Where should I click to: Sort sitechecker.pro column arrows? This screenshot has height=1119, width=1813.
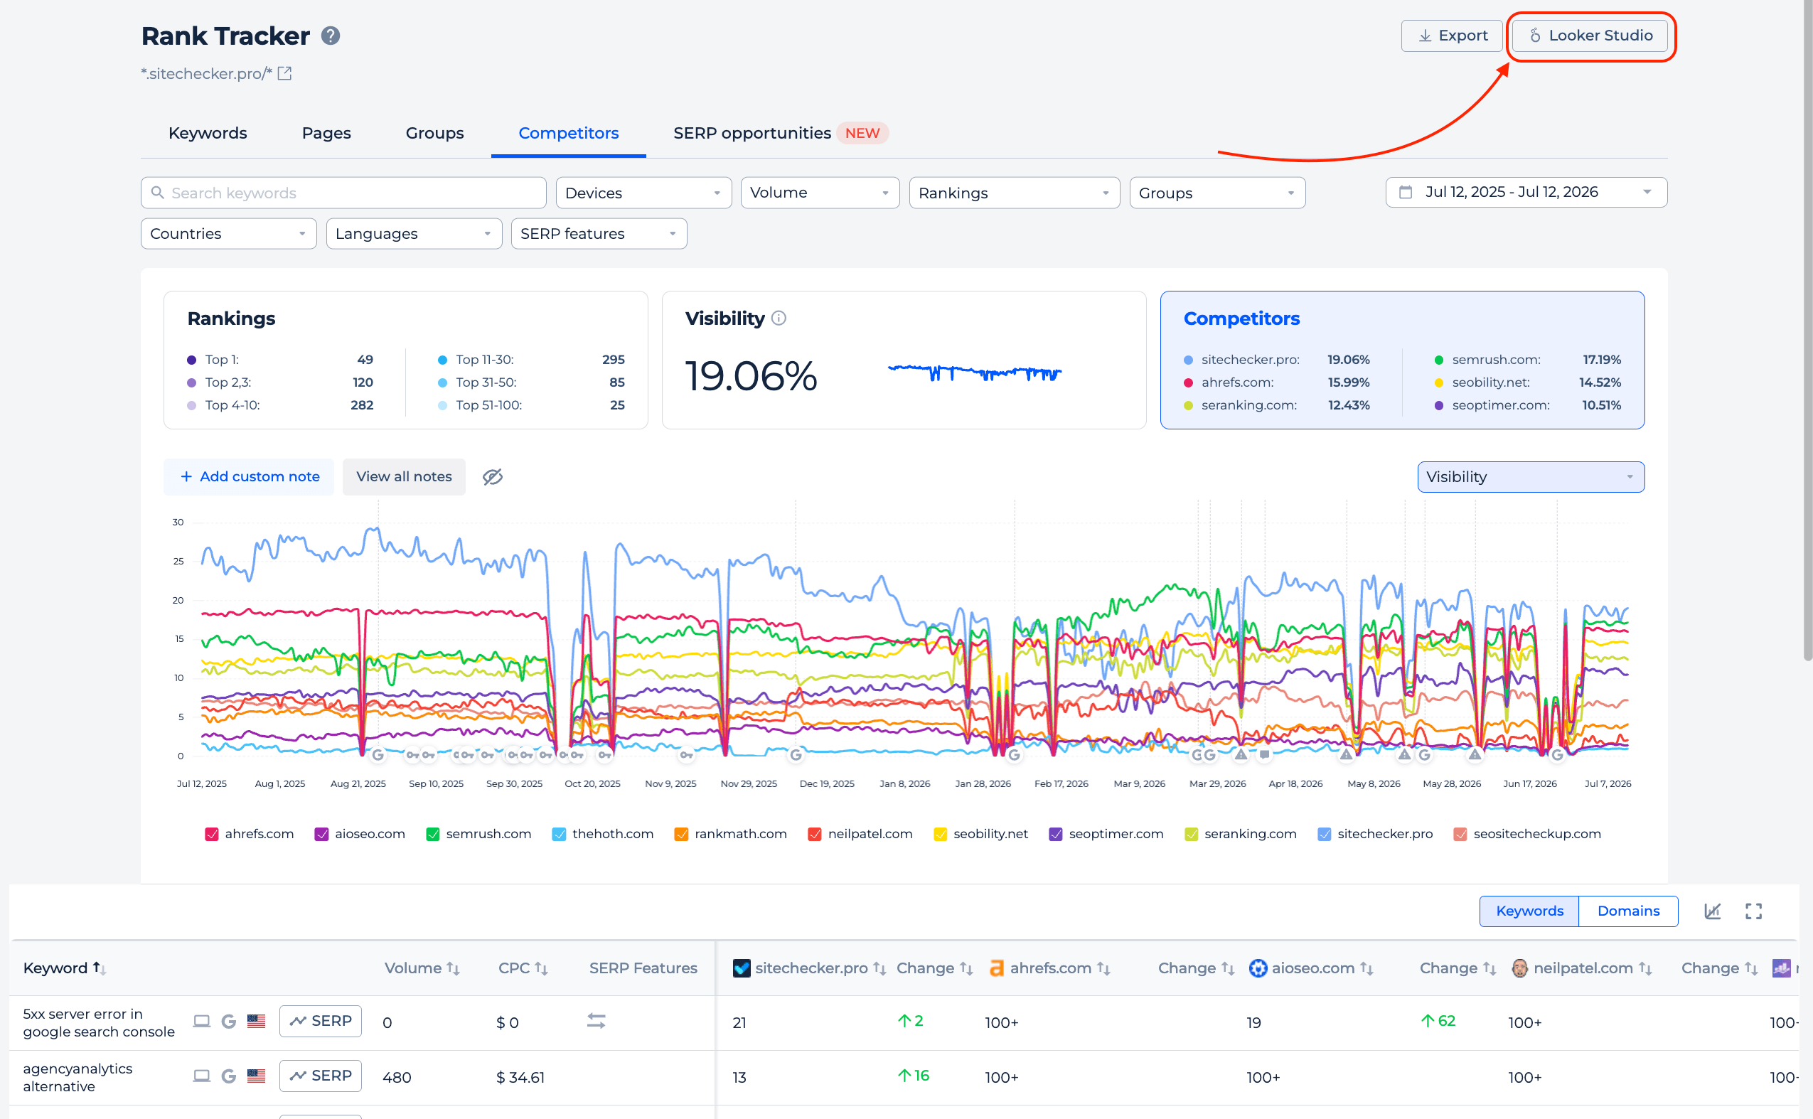(879, 968)
